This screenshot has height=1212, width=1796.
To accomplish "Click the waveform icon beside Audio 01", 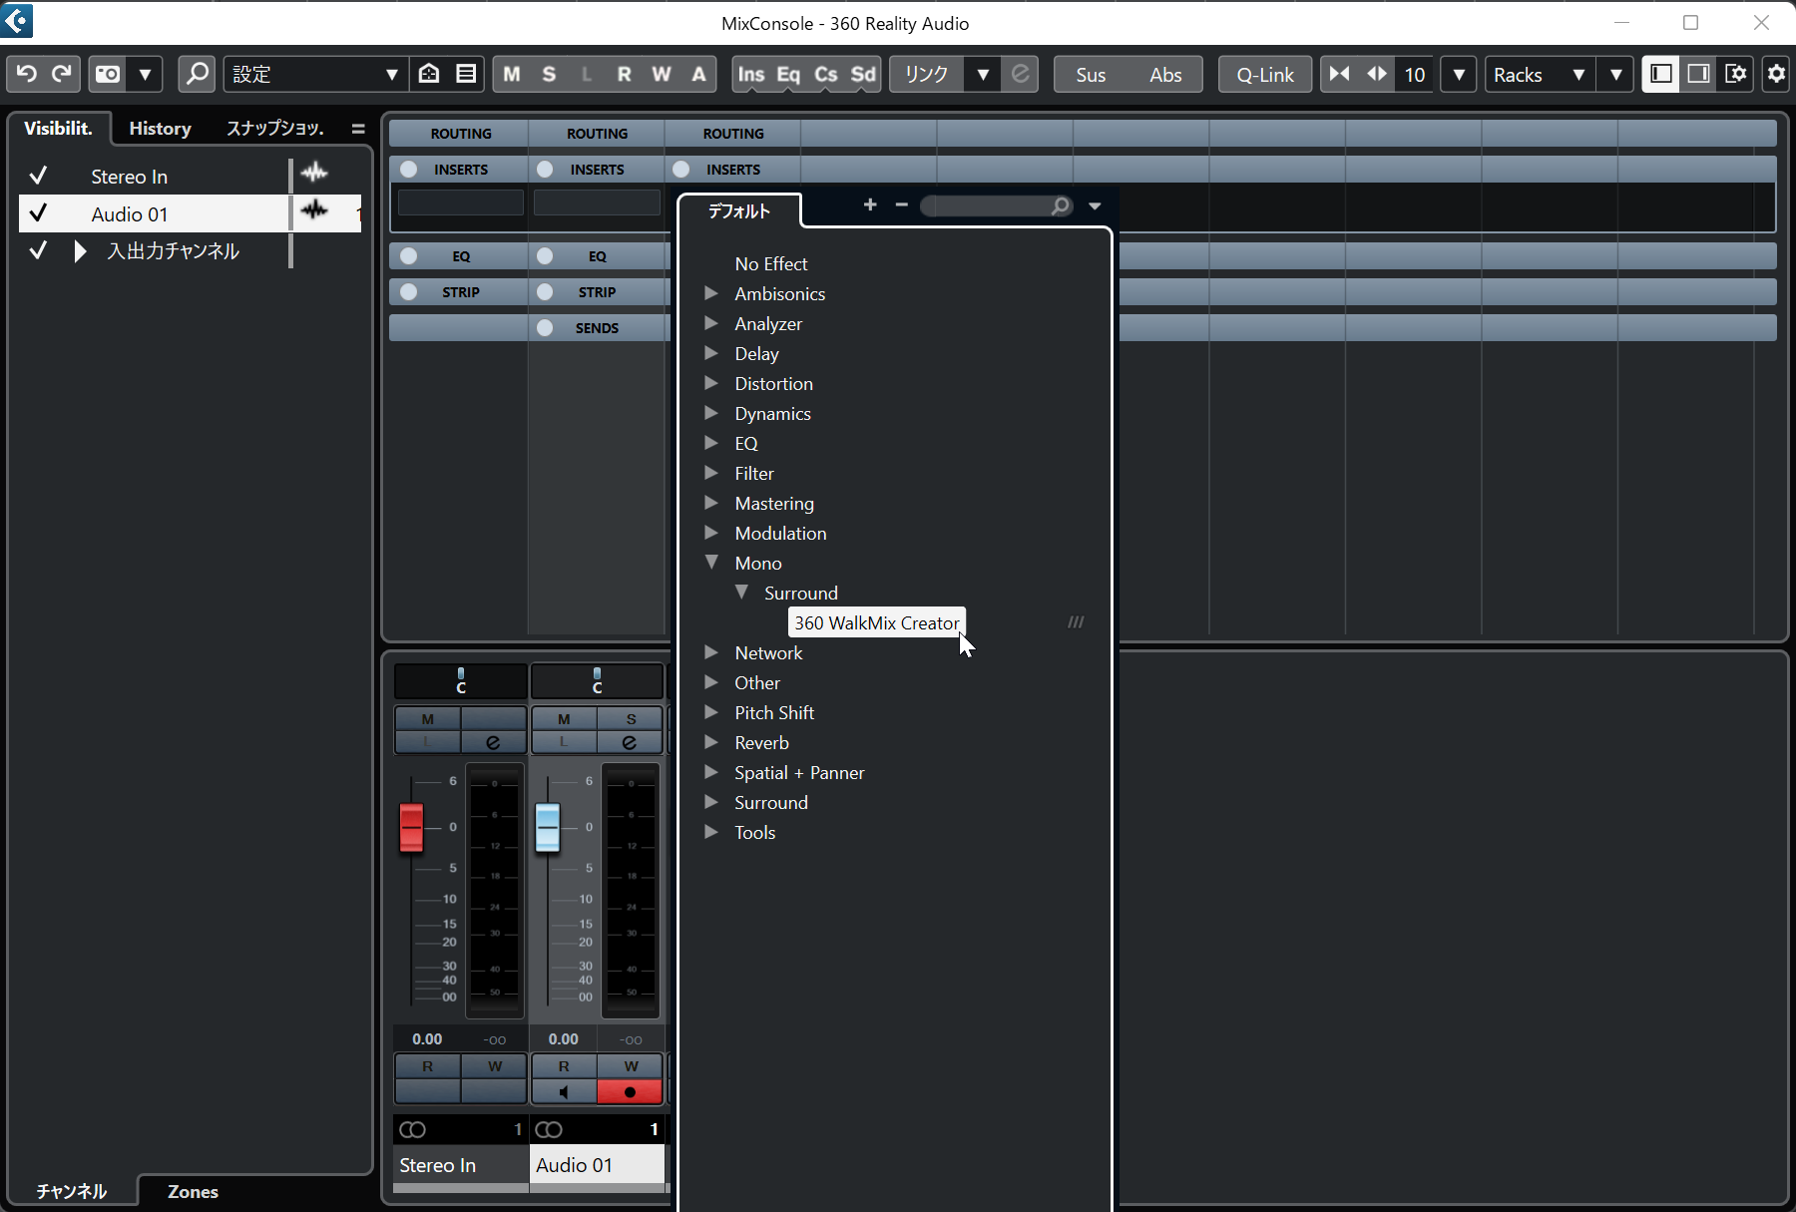I will click(x=314, y=210).
